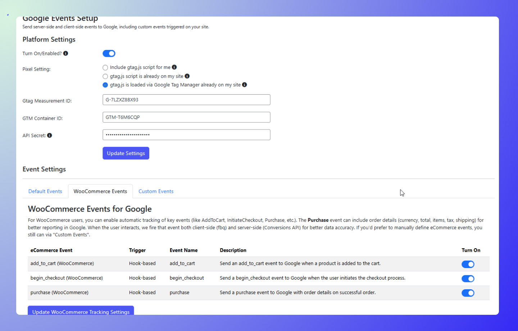Select 'gtag.js is loaded via Google Tag Manager' radio
Viewport: 518px width, 331px height.
(105, 85)
